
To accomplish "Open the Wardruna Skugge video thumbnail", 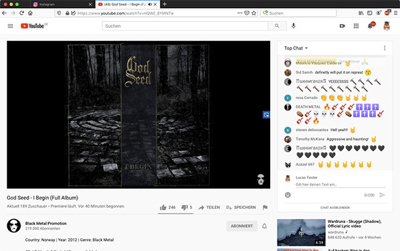I will click(x=301, y=232).
